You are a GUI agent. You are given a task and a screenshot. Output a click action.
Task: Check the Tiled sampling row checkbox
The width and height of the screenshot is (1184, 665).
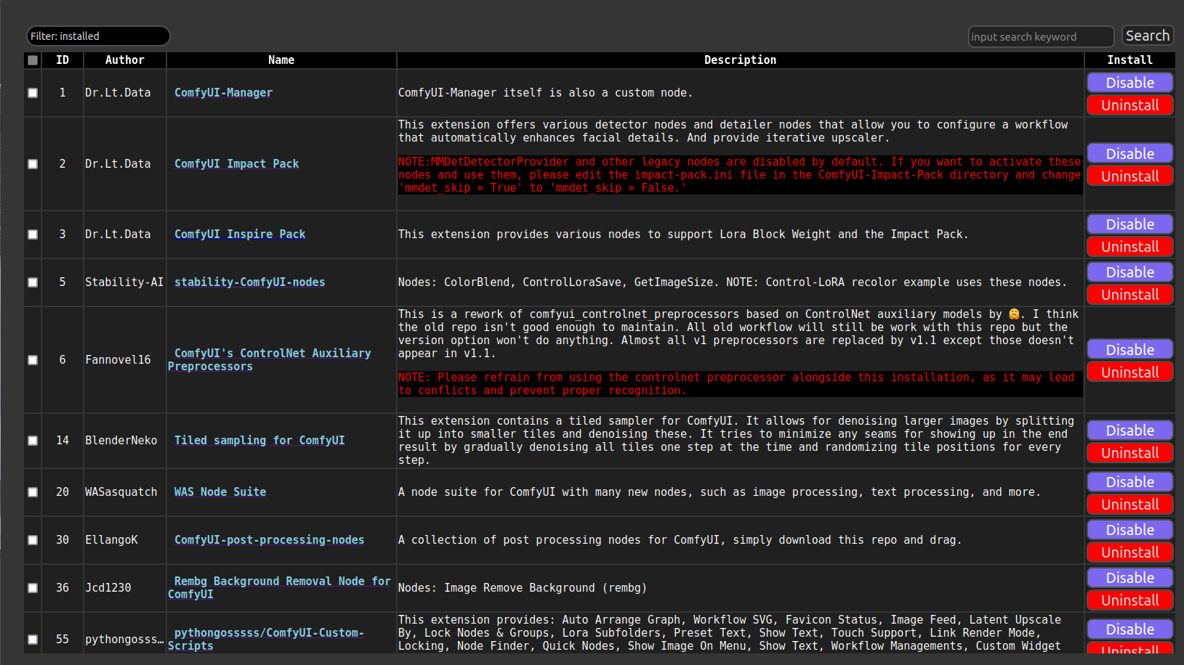(33, 441)
